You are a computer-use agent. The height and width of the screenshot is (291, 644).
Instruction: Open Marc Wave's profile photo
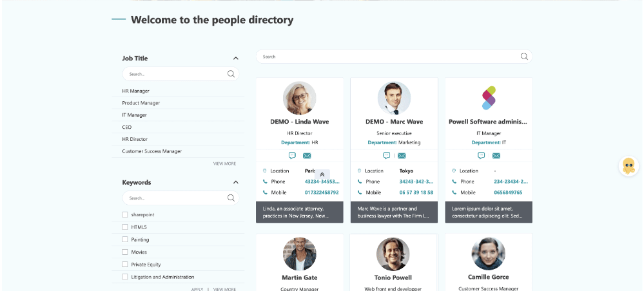pyautogui.click(x=394, y=98)
